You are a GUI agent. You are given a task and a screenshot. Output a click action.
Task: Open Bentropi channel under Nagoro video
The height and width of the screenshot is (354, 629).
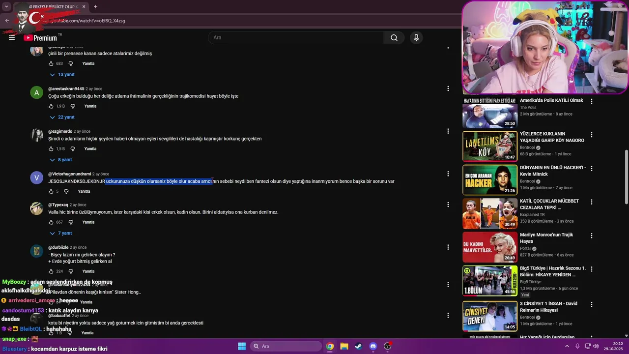527,147
